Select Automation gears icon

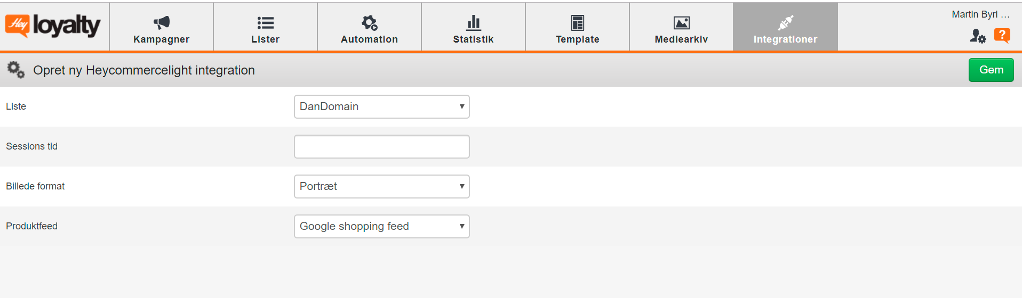[x=369, y=22]
